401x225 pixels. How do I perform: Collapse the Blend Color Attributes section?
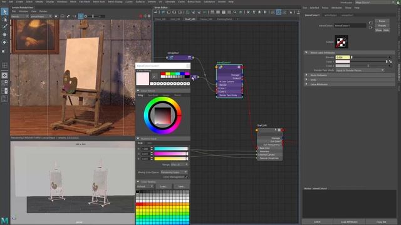[x=306, y=52]
